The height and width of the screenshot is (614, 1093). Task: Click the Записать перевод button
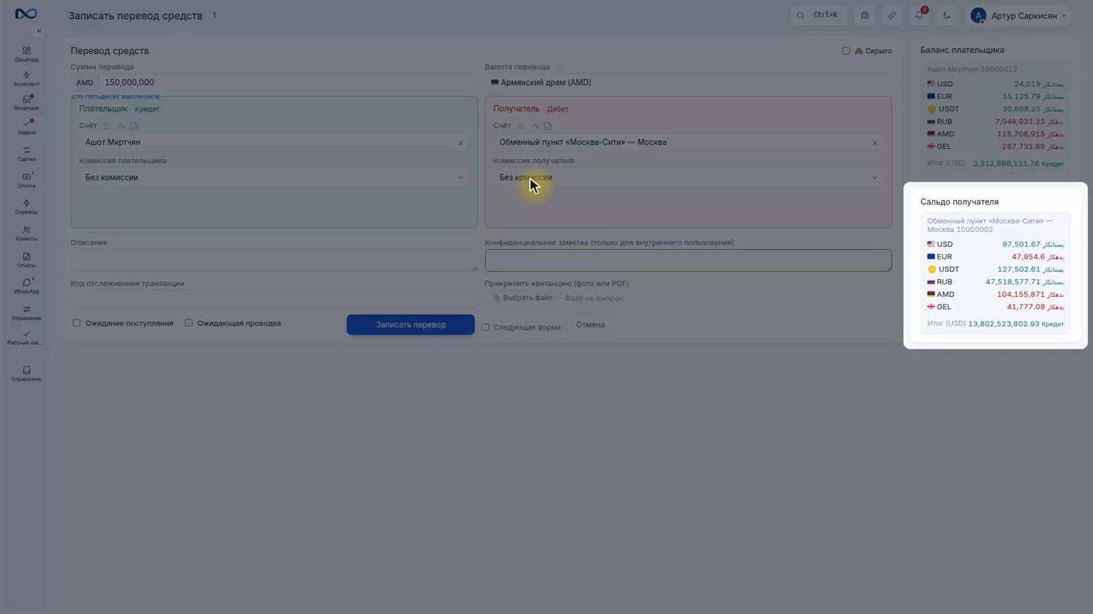point(411,325)
